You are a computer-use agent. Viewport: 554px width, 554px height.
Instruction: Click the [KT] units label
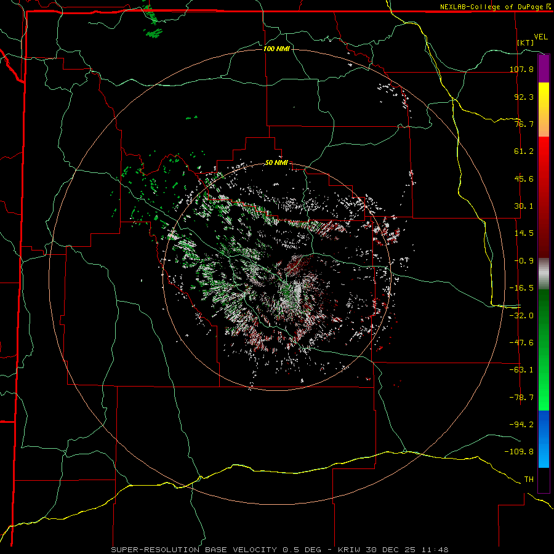526,42
